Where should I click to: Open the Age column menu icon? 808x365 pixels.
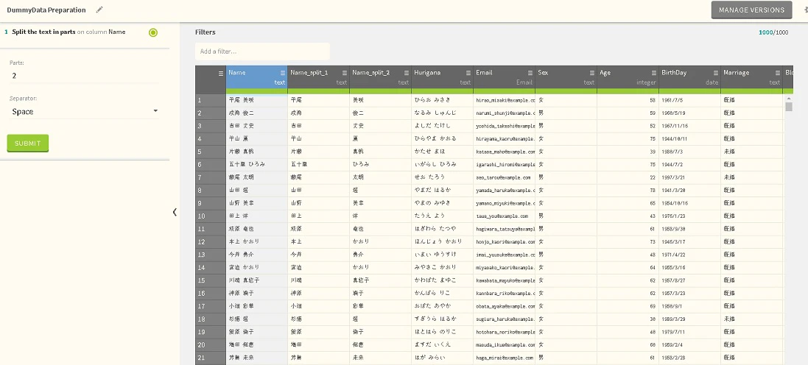coord(653,73)
